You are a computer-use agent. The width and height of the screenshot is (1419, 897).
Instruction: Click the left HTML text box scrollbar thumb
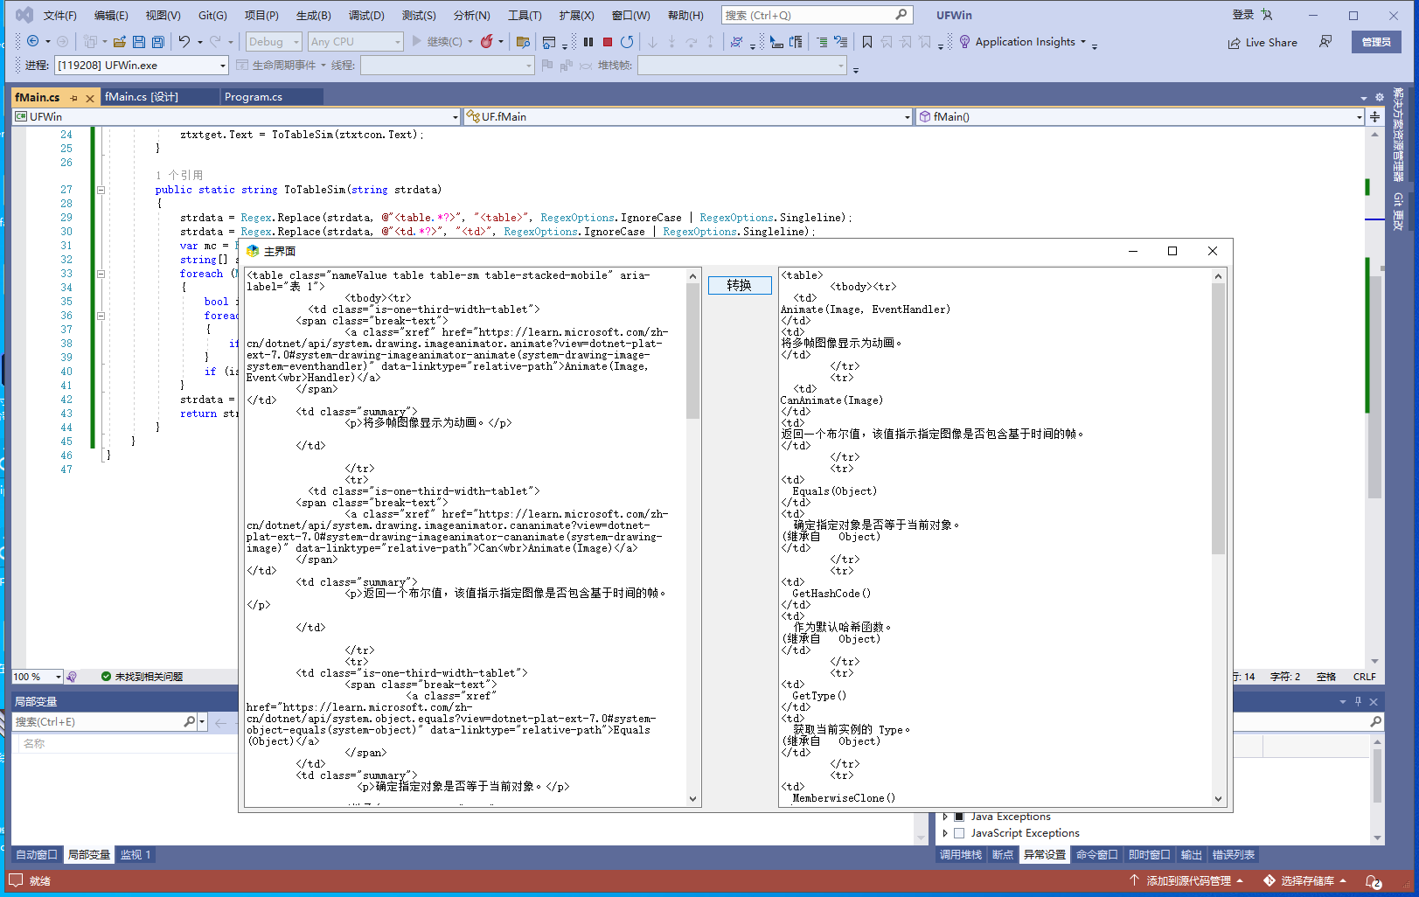693,351
